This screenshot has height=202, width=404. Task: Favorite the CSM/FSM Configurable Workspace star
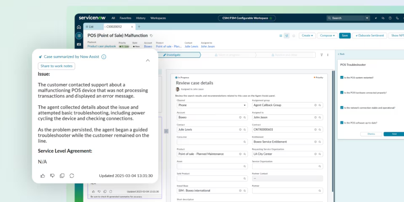pyautogui.click(x=271, y=18)
